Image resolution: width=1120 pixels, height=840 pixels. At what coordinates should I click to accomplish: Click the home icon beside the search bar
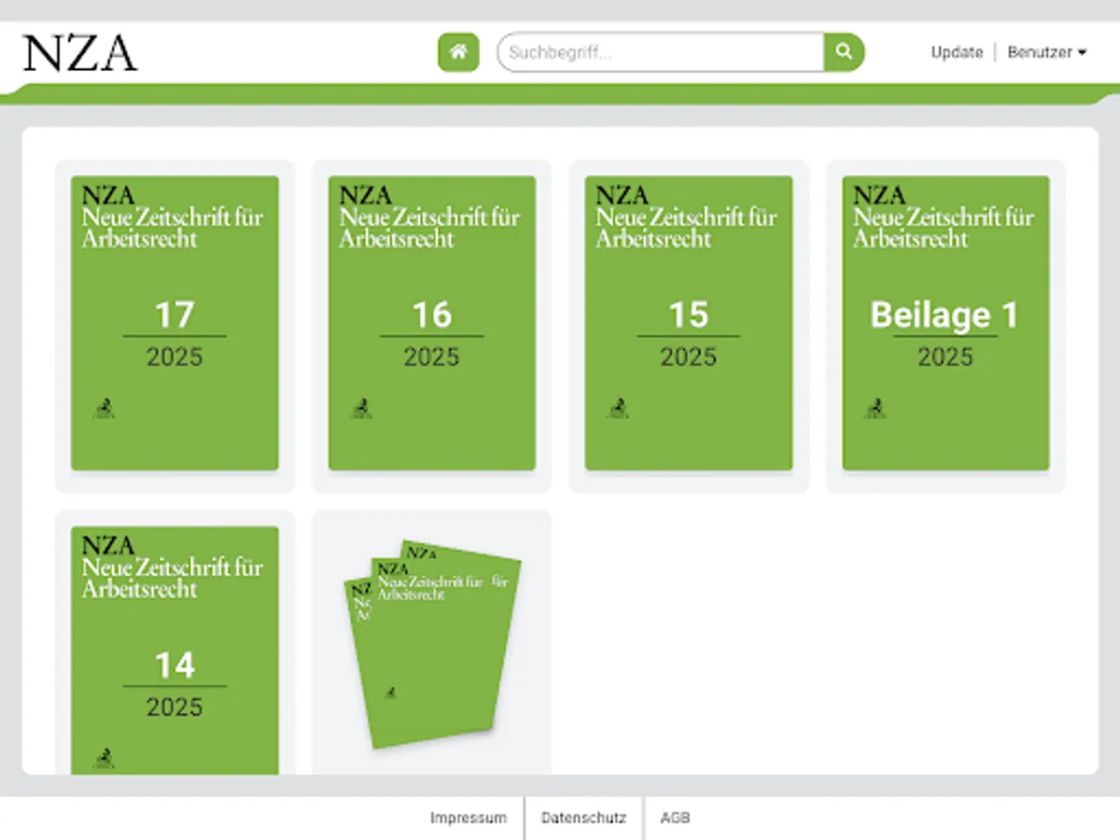click(x=457, y=52)
